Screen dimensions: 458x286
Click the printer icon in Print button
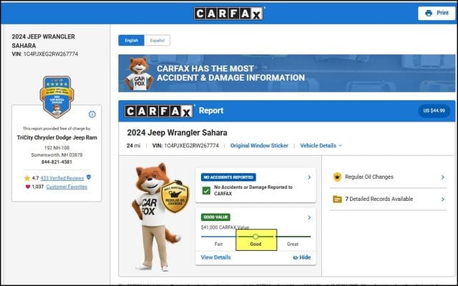429,13
